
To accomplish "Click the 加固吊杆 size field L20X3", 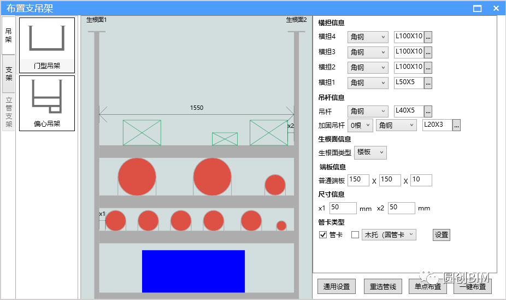I will tap(437, 125).
